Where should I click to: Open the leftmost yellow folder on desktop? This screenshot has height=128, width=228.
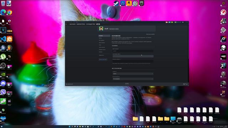tap(135, 119)
